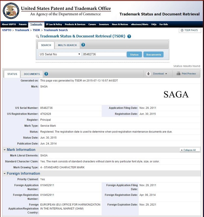The image size is (204, 217).
Task: Click the Register value Principal
Action: 45,120
